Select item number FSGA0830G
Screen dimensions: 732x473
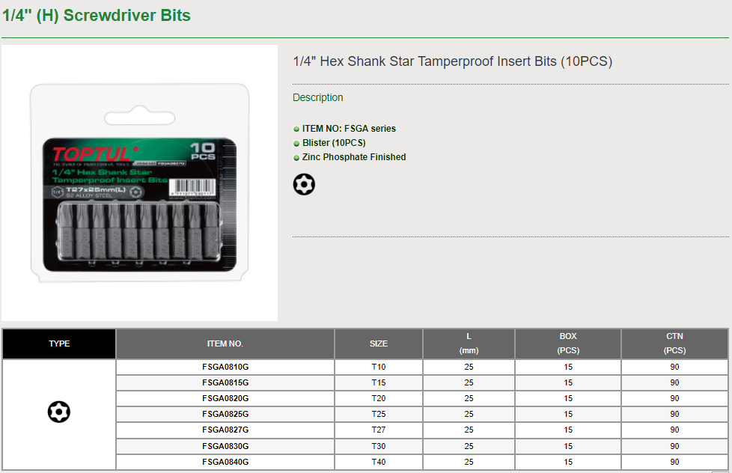point(225,446)
